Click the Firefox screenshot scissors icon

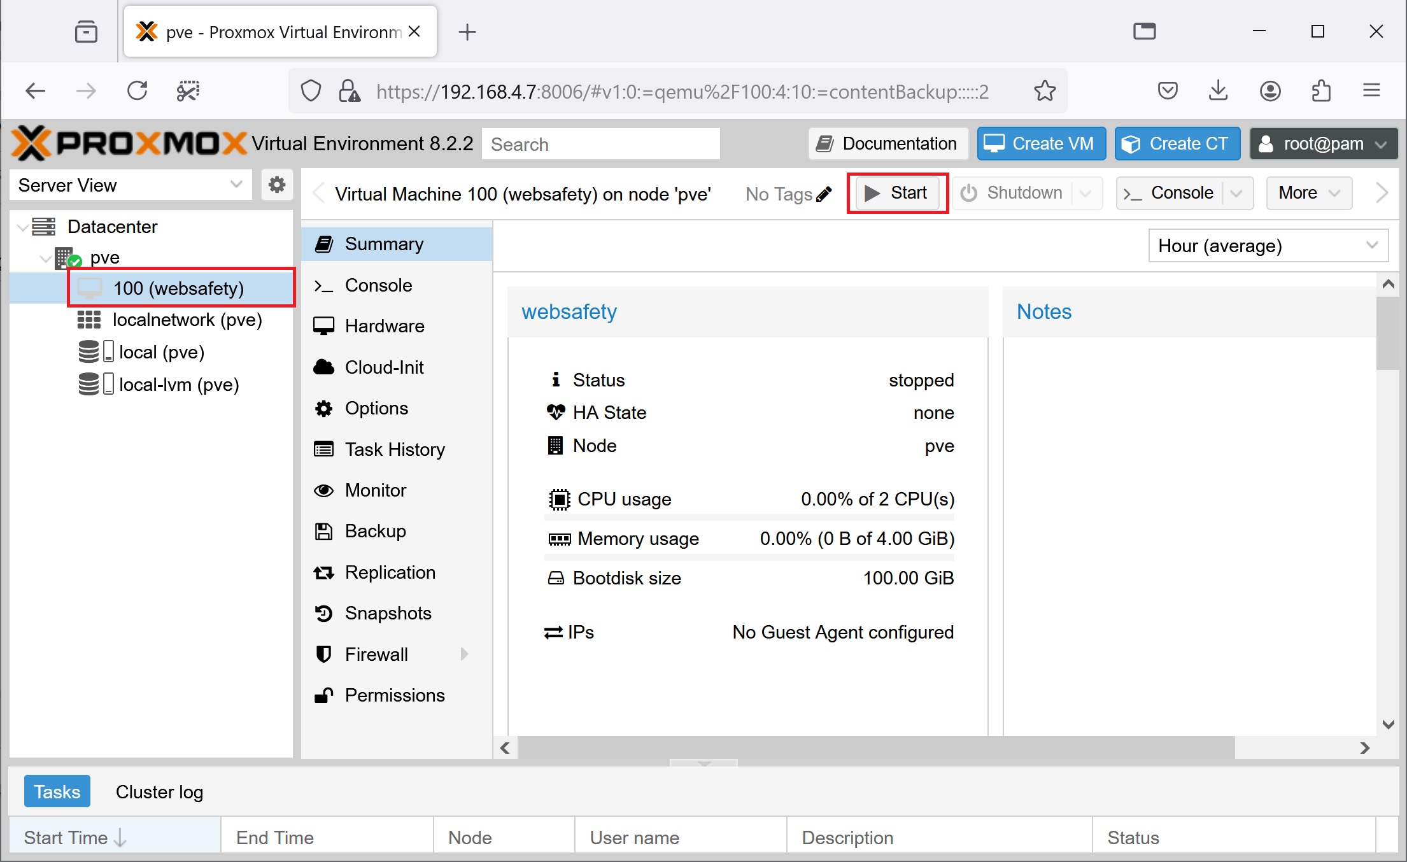point(188,92)
